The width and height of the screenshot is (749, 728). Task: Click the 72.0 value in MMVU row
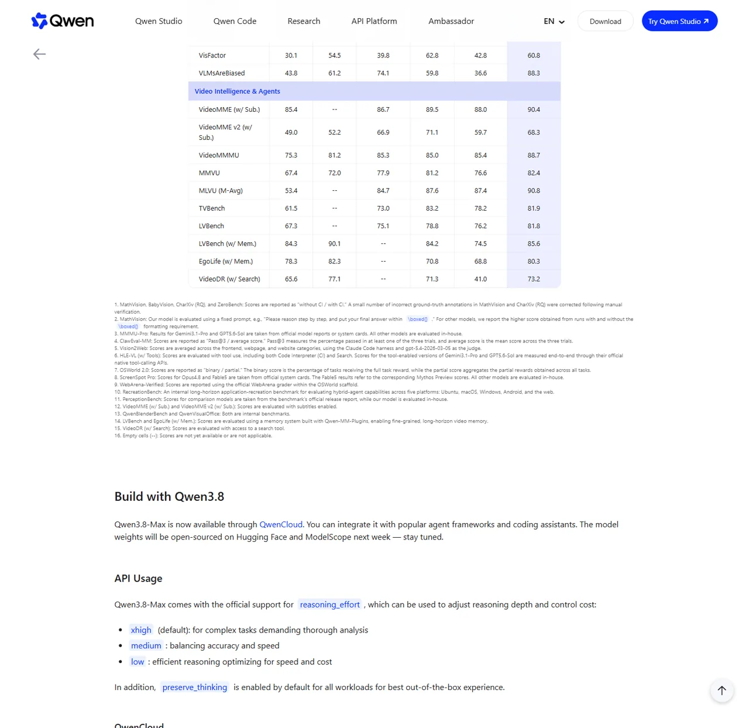[335, 173]
